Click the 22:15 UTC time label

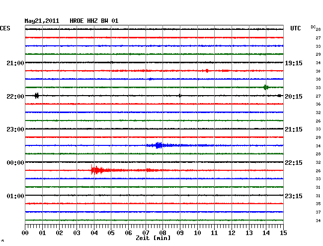point(294,163)
